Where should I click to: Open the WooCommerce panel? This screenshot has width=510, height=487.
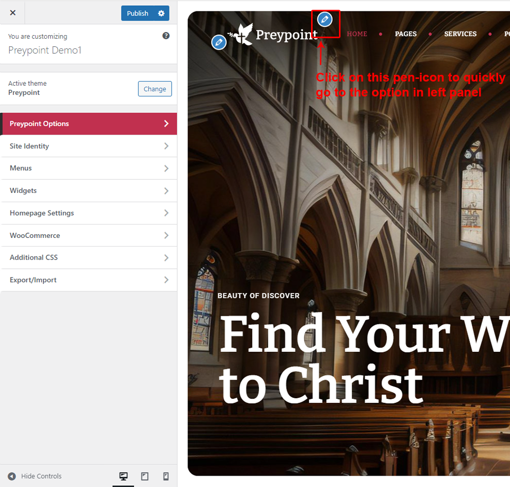pyautogui.click(x=89, y=235)
